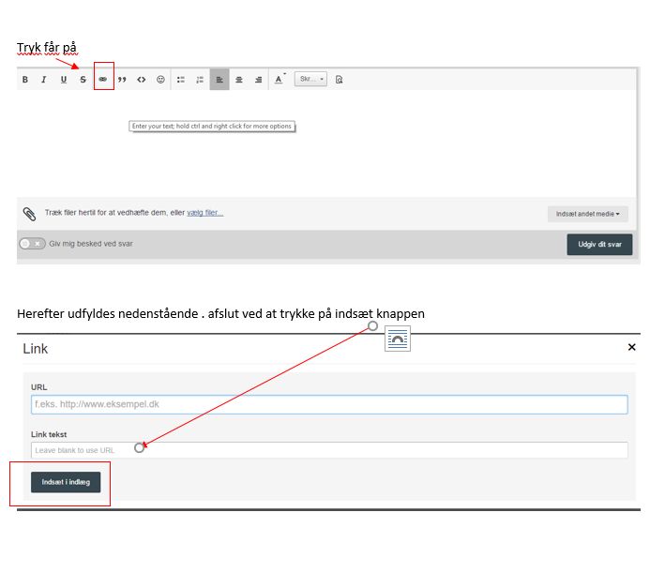Center align the text
Viewport: 665px width, 573px height.
point(239,80)
